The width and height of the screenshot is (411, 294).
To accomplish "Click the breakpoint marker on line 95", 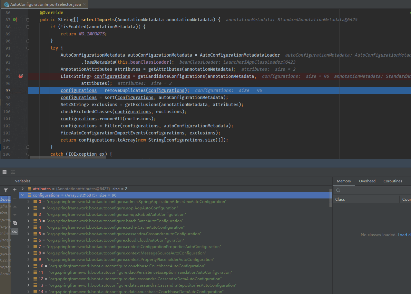I will pos(21,76).
